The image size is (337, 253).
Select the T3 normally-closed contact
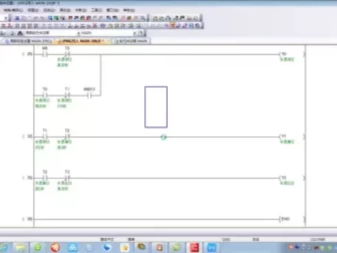pyautogui.click(x=67, y=178)
